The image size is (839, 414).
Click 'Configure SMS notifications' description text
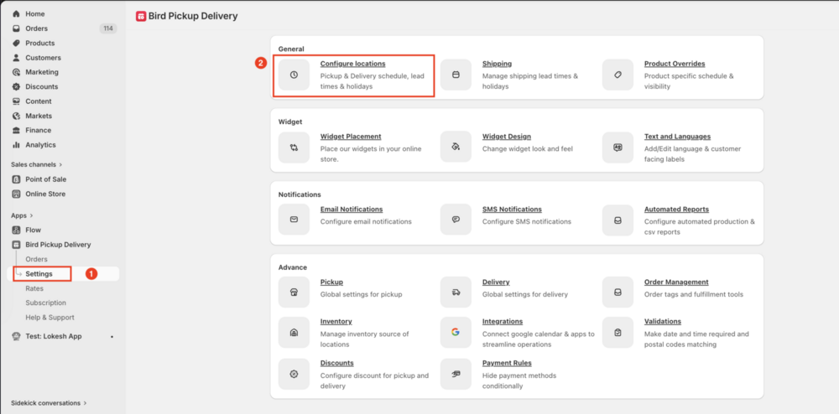(x=527, y=221)
